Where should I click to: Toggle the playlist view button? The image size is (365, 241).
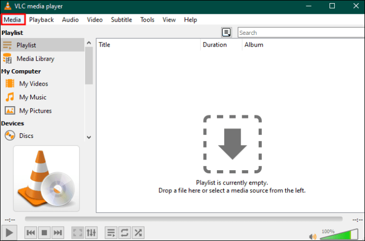point(111,232)
